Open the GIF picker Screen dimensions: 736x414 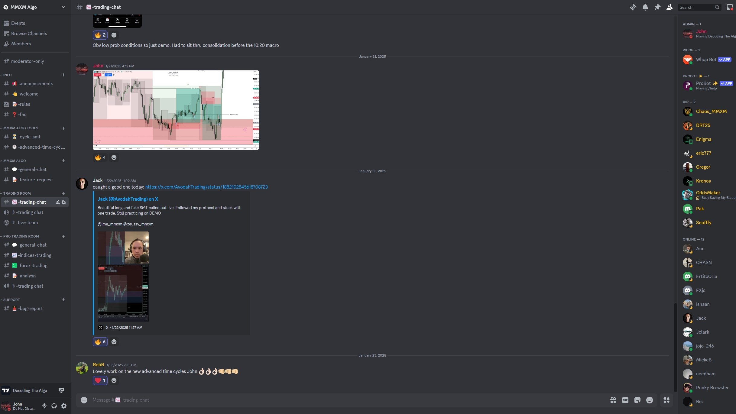point(625,400)
